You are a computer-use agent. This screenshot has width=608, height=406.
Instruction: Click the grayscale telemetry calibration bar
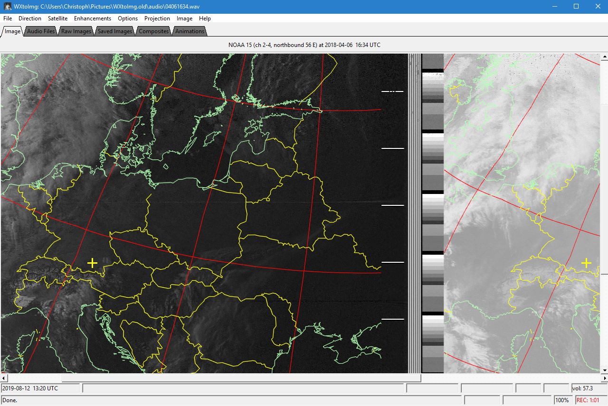point(432,213)
